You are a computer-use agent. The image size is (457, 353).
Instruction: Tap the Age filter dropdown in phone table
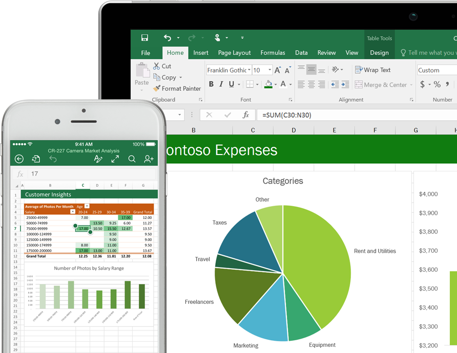click(87, 206)
